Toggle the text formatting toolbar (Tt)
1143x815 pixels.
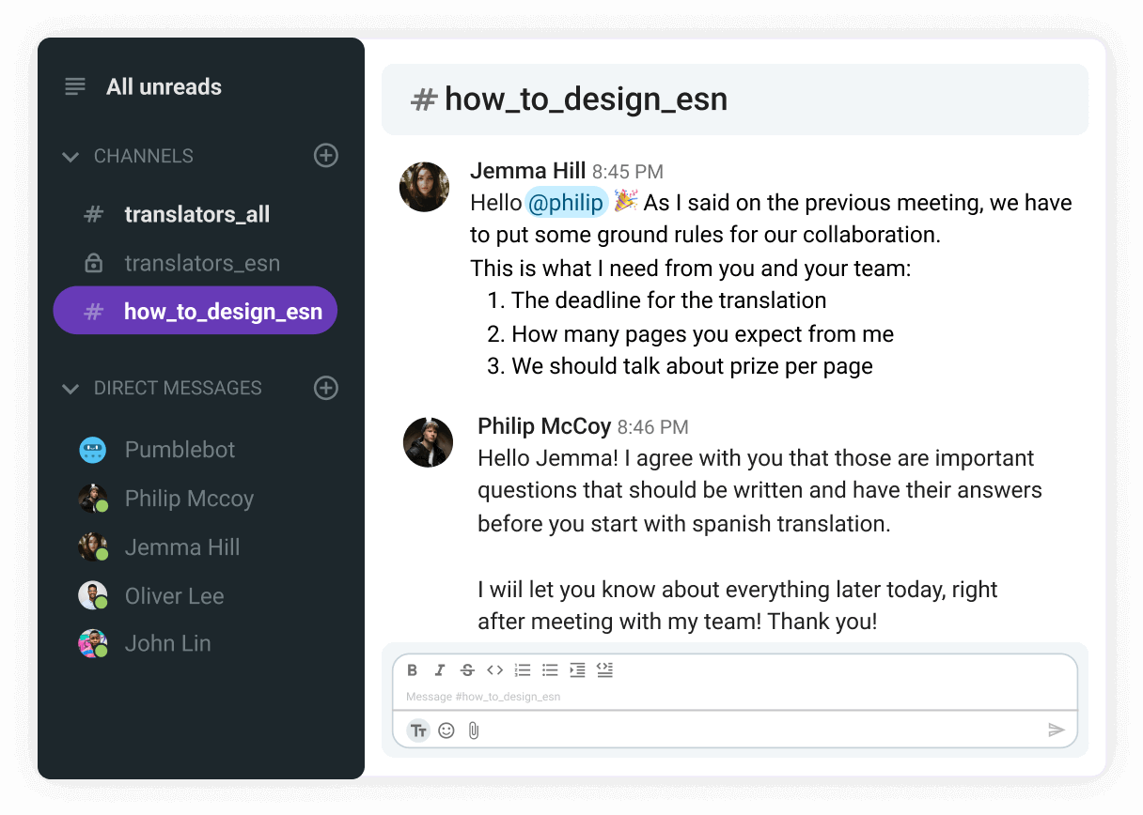click(418, 730)
